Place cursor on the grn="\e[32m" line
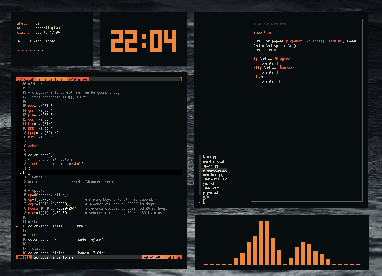The image size is (382, 276). click(41, 110)
